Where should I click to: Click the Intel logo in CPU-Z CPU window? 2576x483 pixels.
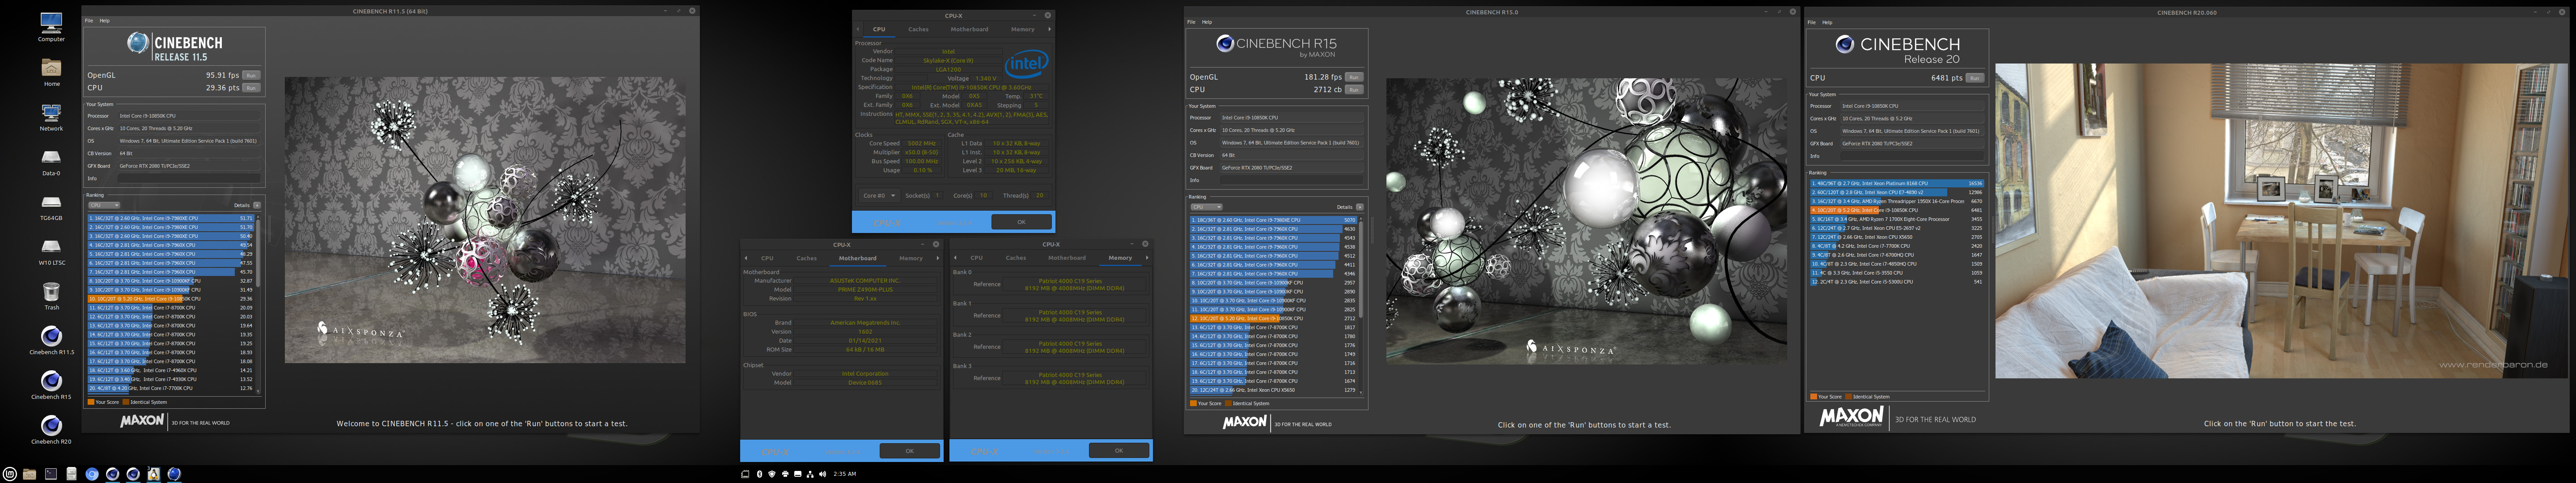(x=1026, y=65)
